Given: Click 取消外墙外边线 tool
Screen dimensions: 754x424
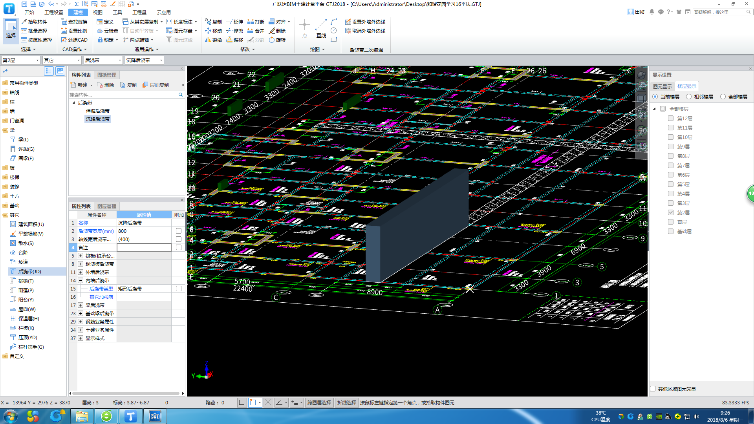Looking at the screenshot, I should click(365, 31).
